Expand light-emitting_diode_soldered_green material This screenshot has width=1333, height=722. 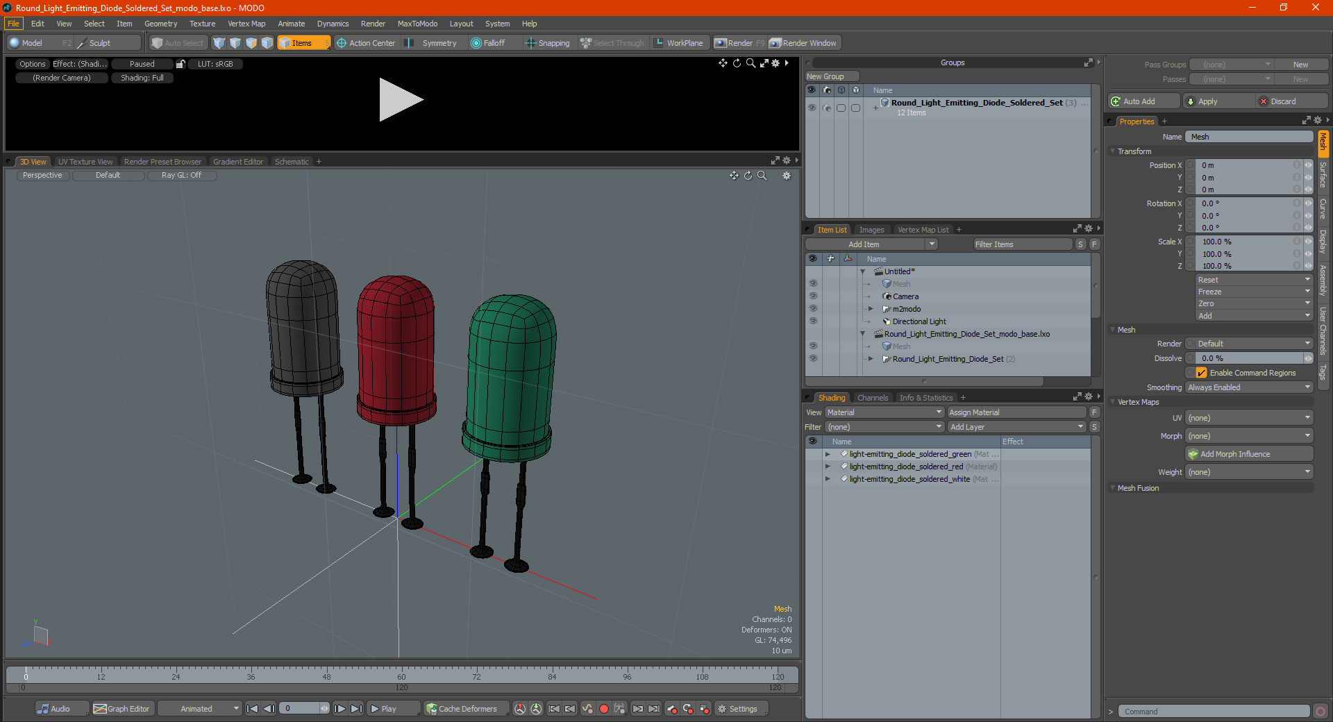coord(828,454)
